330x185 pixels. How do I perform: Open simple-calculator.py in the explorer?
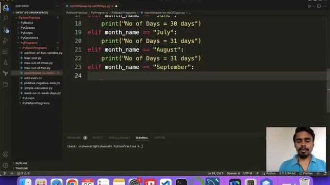coord(38,88)
